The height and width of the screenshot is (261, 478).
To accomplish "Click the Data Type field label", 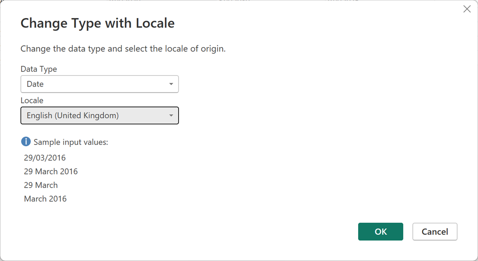I will (39, 69).
